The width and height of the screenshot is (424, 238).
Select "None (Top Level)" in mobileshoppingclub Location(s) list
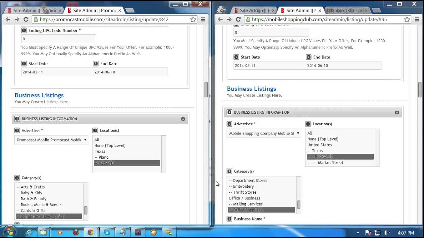(x=340, y=139)
